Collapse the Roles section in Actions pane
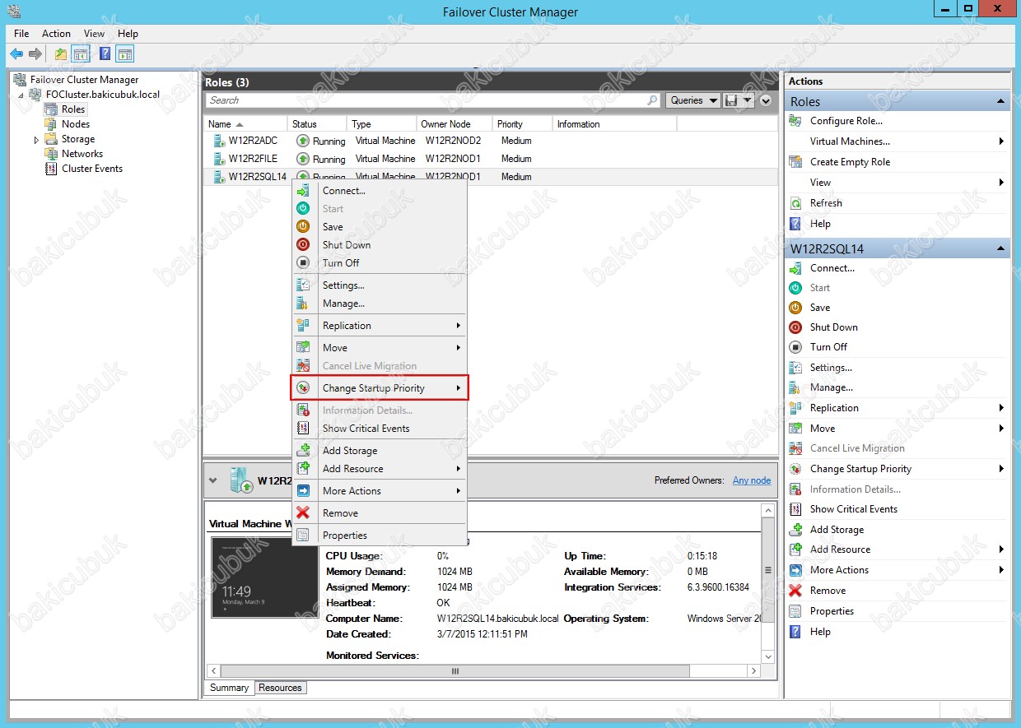Image resolution: width=1021 pixels, height=728 pixels. pos(1001,101)
